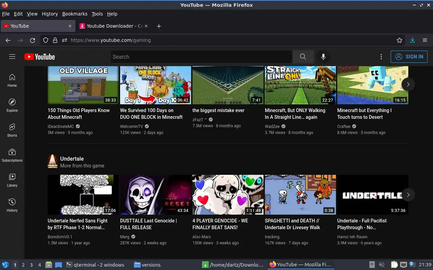Open WelcominTV channel link
433x270 pixels.
pyautogui.click(x=132, y=126)
